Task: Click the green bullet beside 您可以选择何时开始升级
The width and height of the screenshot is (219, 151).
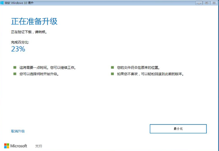Action: coord(15,74)
